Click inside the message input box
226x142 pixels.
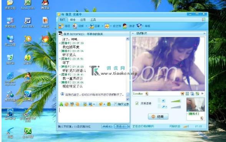(x=94, y=114)
